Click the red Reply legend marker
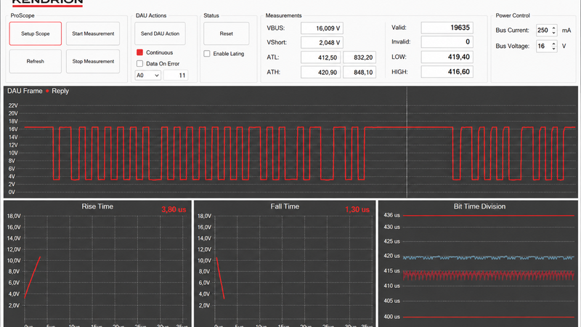This screenshot has height=327, width=581. point(47,91)
